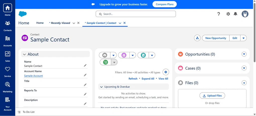Open Home in the left sidebar
This screenshot has height=116, width=256.
pos(8,10)
